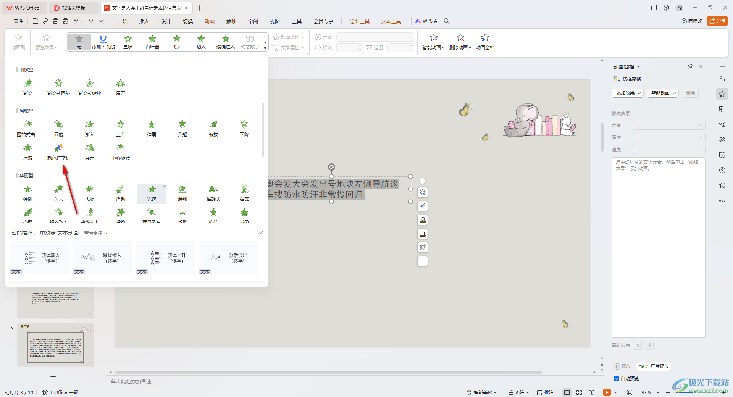Expand the 动画窗格 title dropdown arrow
The height and width of the screenshot is (397, 733).
pos(638,67)
